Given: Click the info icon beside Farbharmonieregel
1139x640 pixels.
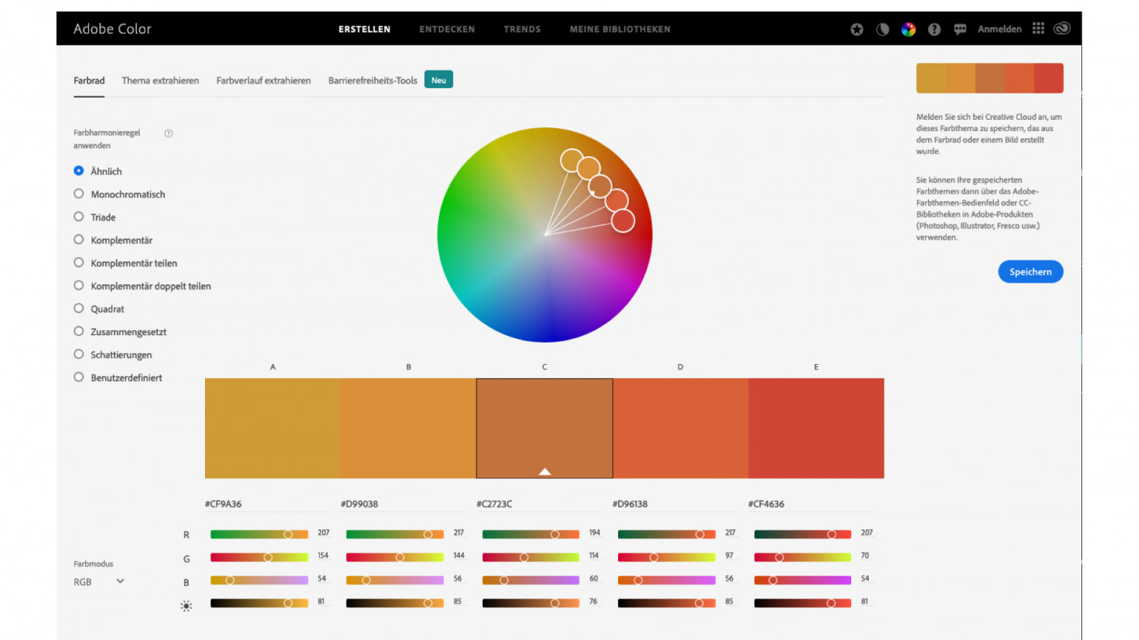Looking at the screenshot, I should pyautogui.click(x=169, y=133).
